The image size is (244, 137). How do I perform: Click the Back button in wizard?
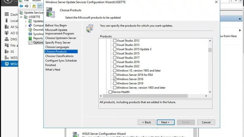[x=146, y=123]
